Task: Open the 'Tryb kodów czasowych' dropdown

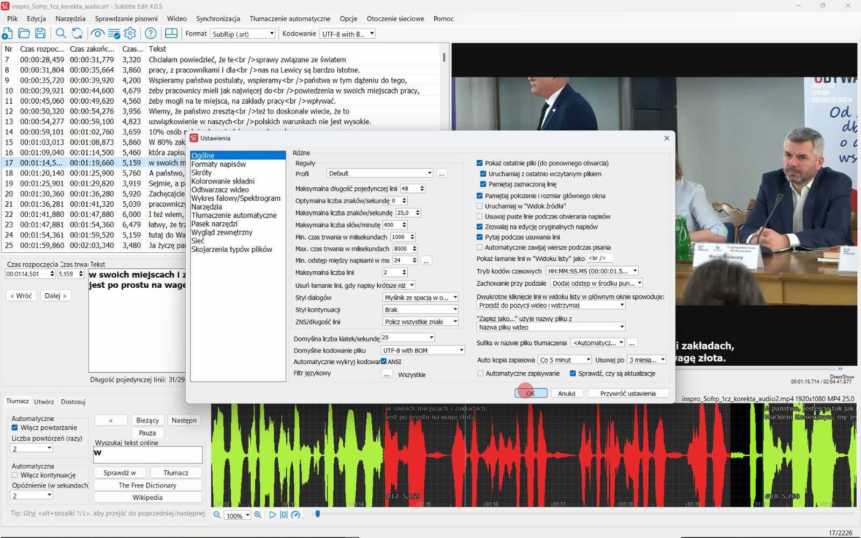Action: tap(592, 271)
